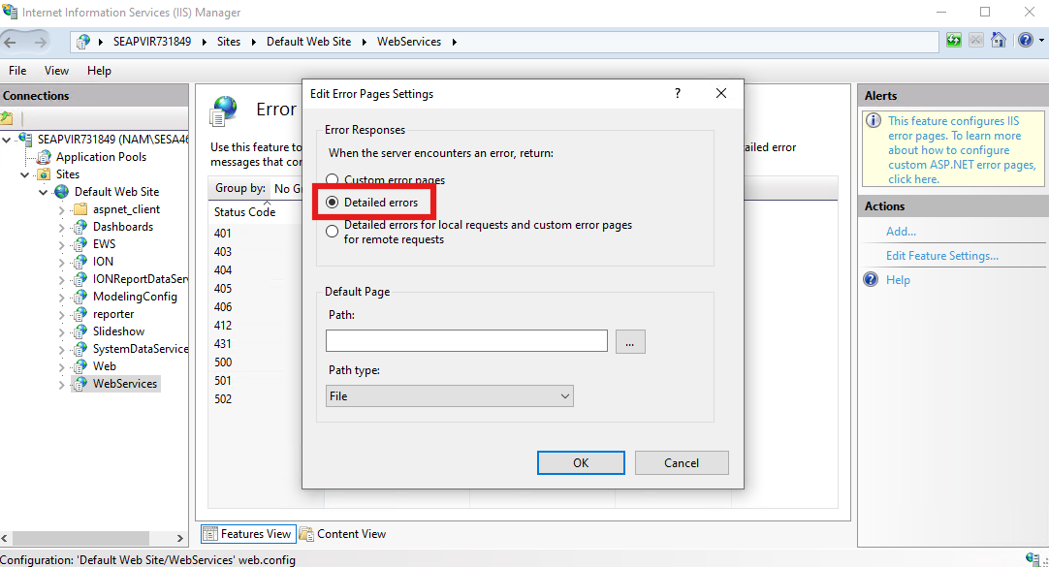Select the SEAPVIR731849 server tree item
Screen dimensions: 1049x567
(x=113, y=139)
